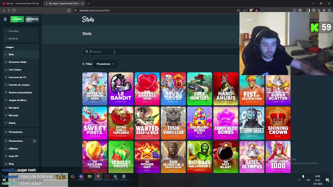Image resolution: width=333 pixels, height=187 pixels.
Task: Open Toshi Video Club game
Action: pos(173,123)
